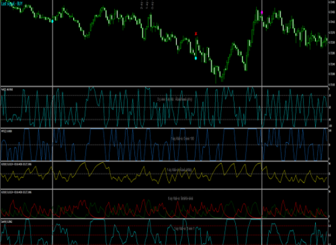This screenshot has height=245, width=336.
Task: Click the 'Last signal - BUY' label
Action: click(12, 4)
